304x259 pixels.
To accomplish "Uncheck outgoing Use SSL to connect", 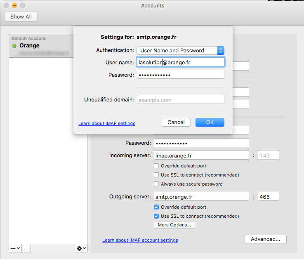I will click(156, 216).
